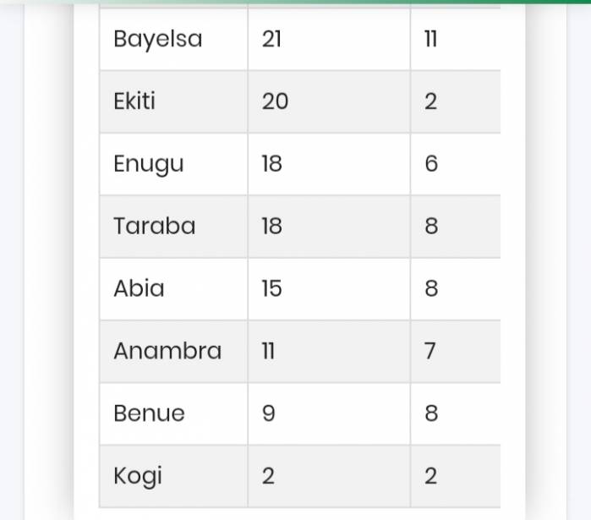Click the green progress bar at top

pyautogui.click(x=296, y=2)
